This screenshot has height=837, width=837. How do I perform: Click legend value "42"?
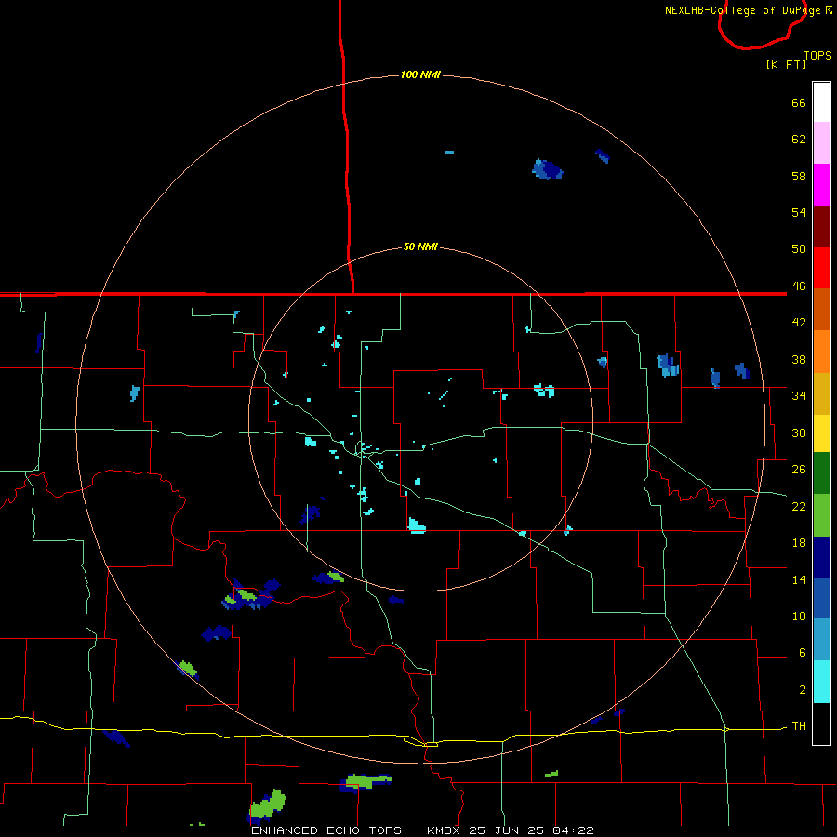click(799, 323)
